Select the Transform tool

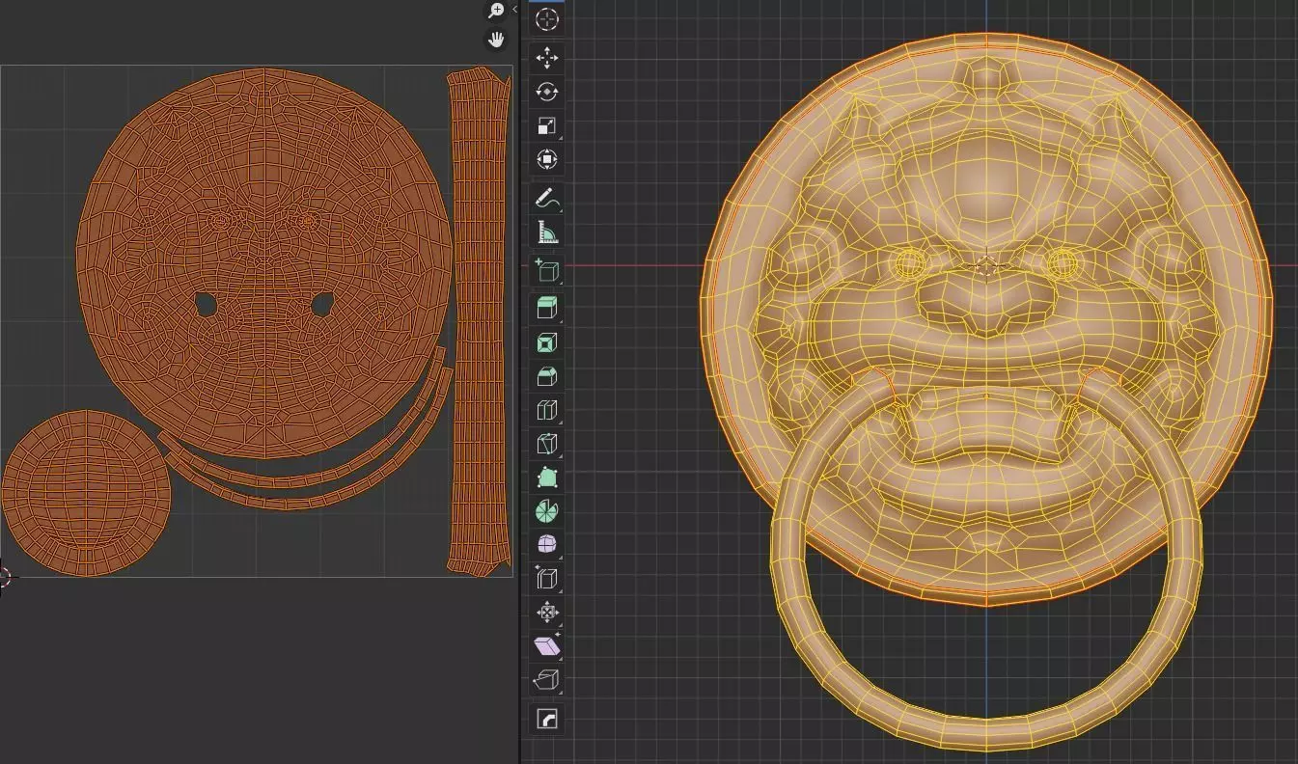point(547,159)
